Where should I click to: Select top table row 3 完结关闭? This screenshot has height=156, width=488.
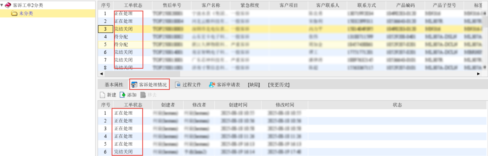(x=124, y=29)
